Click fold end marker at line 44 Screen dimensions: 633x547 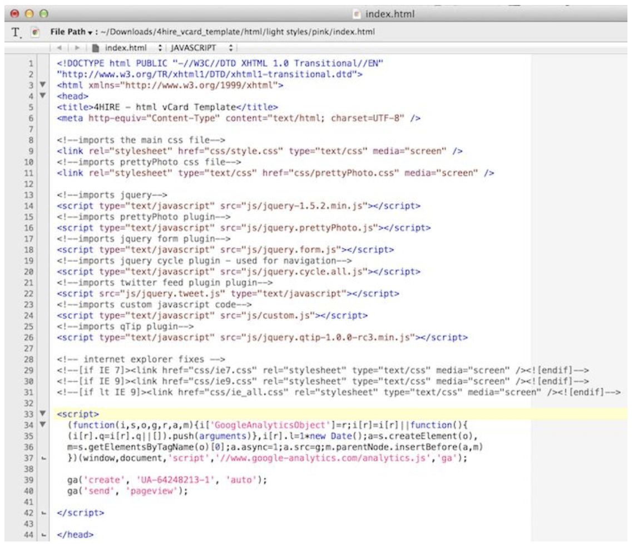[x=43, y=535]
